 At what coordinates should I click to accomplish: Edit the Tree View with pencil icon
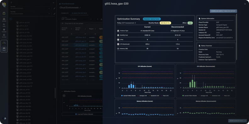coord(54,8)
